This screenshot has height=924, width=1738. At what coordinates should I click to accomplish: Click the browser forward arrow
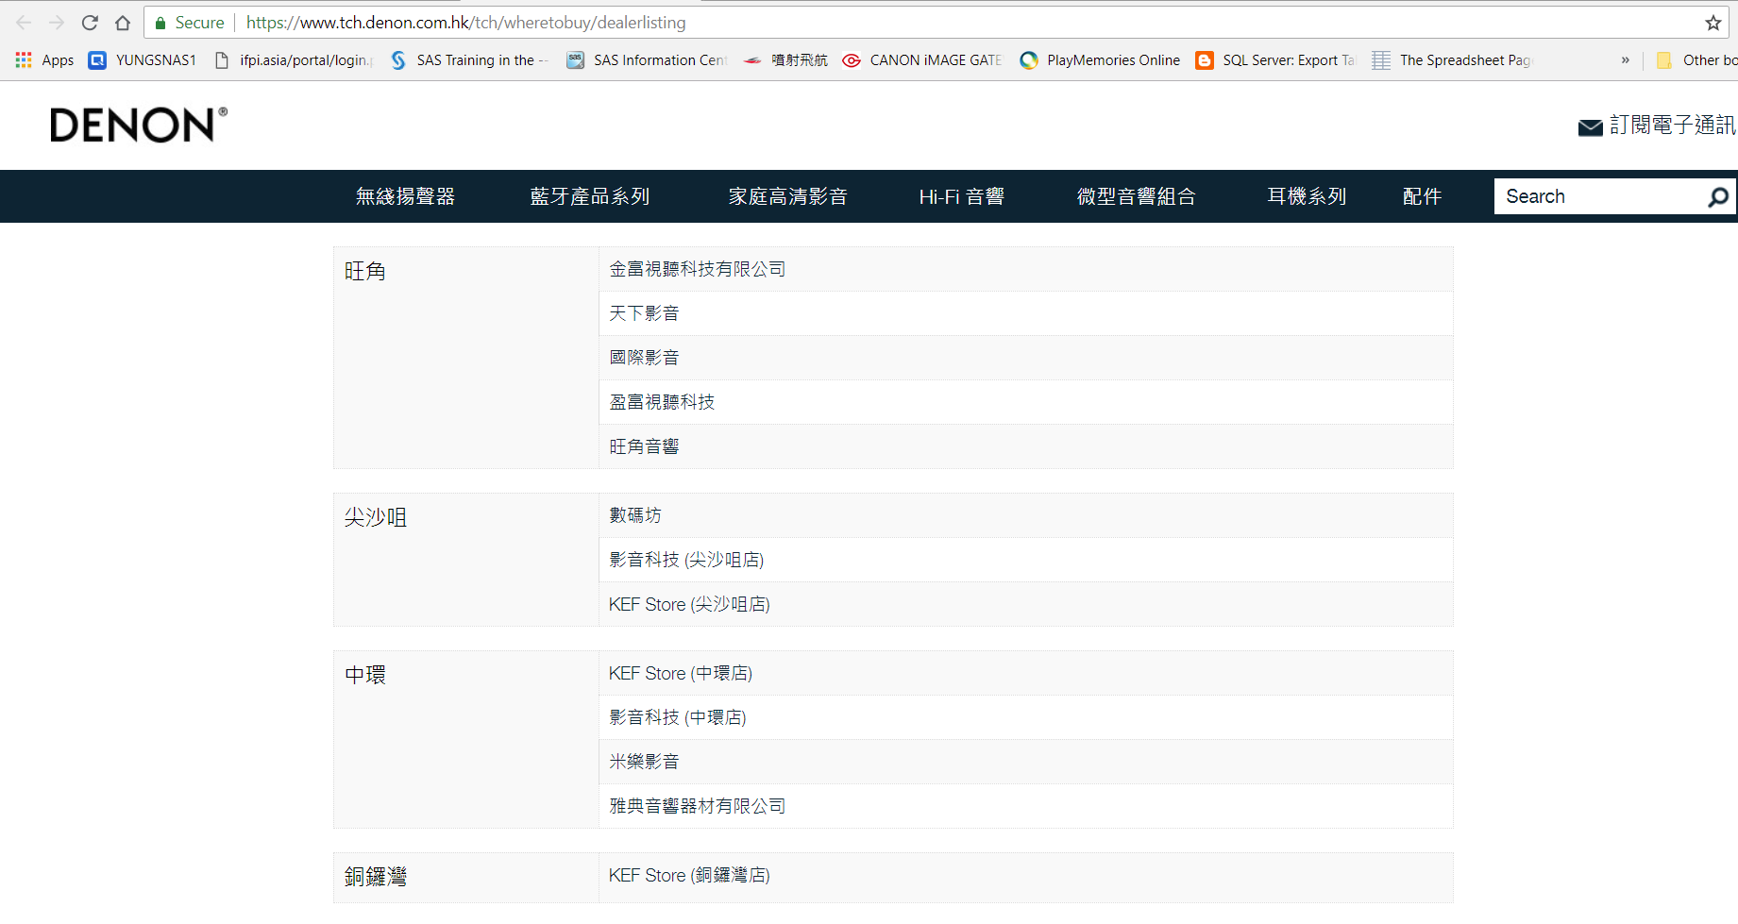57,23
